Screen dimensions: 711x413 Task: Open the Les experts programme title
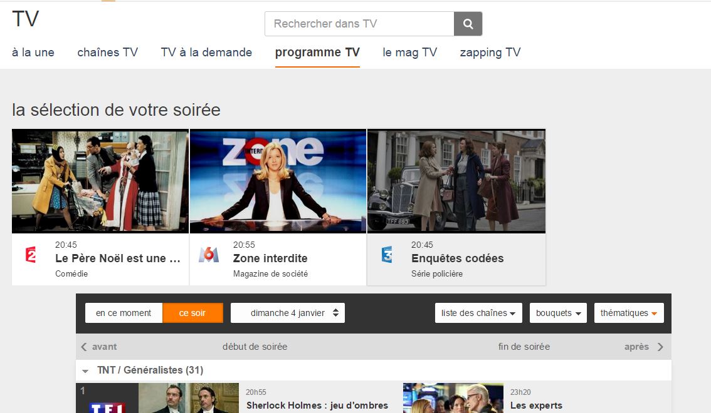click(x=536, y=405)
